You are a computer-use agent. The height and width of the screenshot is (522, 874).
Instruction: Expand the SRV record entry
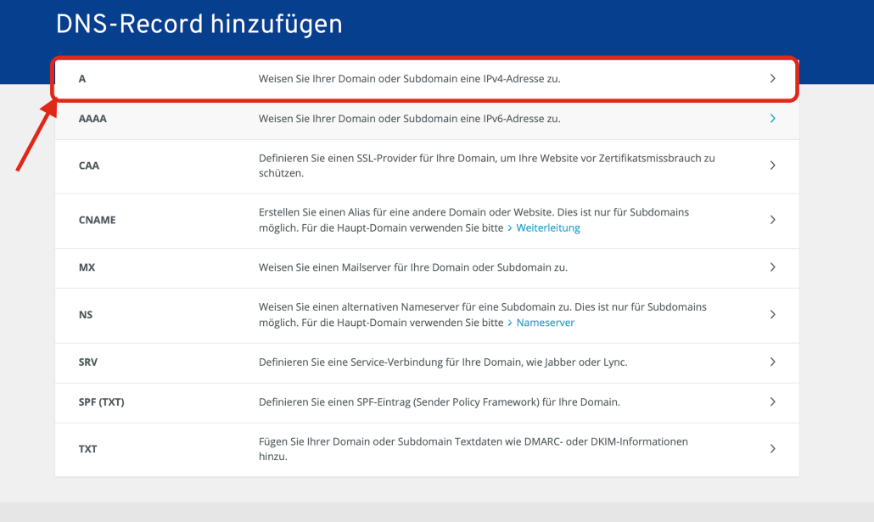point(424,362)
